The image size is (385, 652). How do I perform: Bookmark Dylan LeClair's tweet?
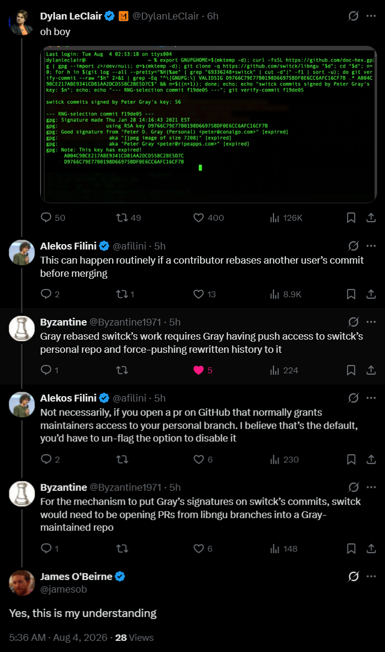(x=351, y=218)
